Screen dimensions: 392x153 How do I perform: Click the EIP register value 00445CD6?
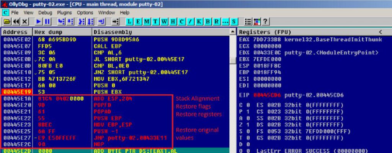point(267,95)
